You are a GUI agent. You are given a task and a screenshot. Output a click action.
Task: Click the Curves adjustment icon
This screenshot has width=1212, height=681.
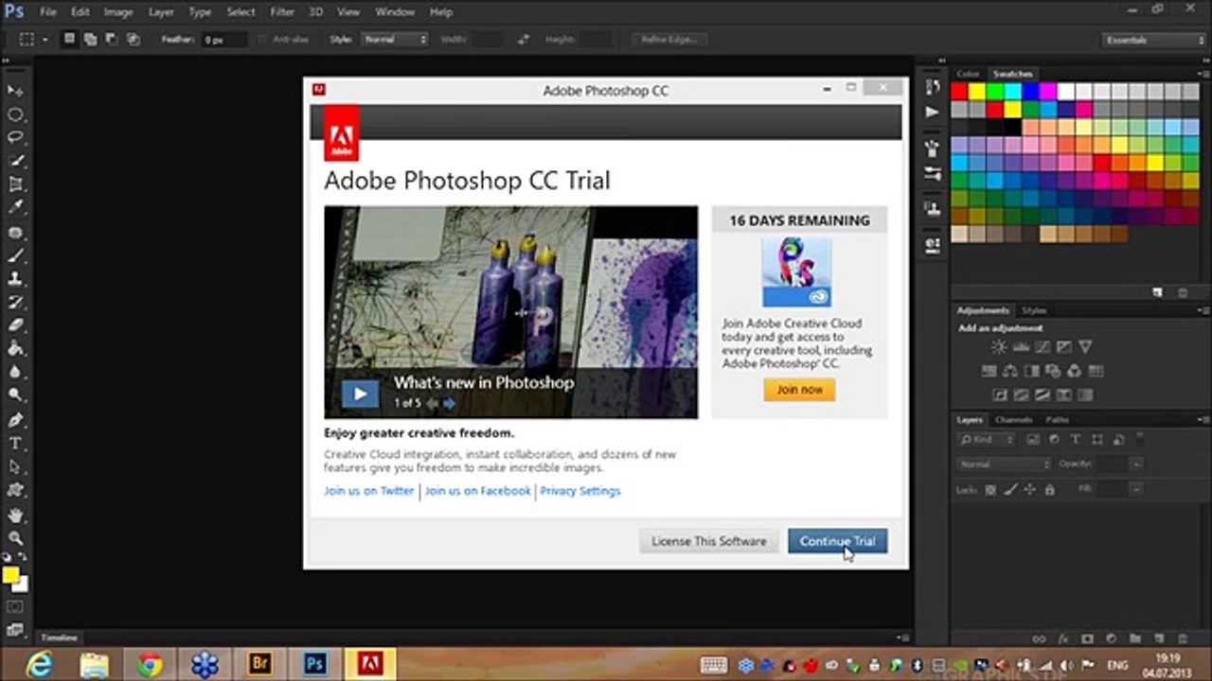[x=1042, y=347]
